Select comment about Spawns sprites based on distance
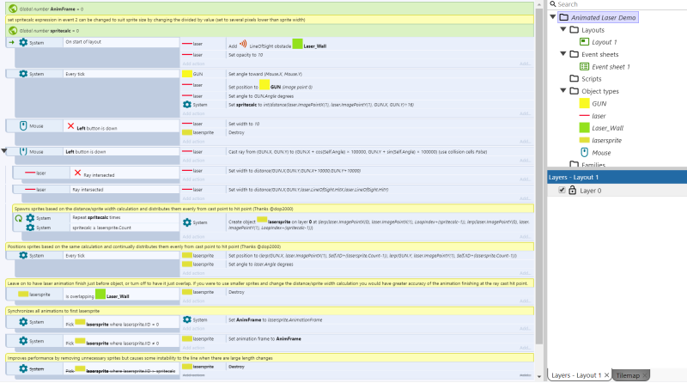The width and height of the screenshot is (687, 383). pyautogui.click(x=273, y=209)
